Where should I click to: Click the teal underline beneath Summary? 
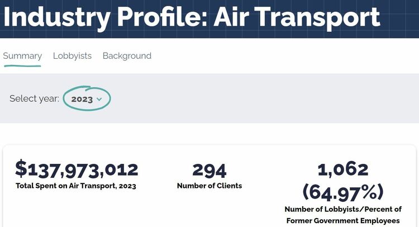tap(22, 65)
